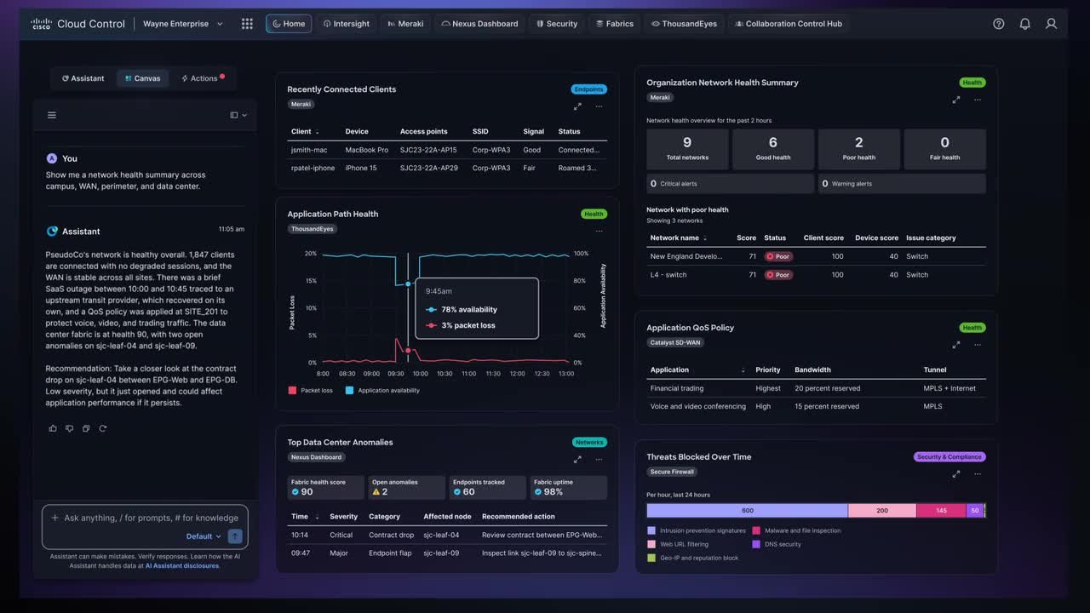Expand the Organization Network Health Summary card

[956, 100]
